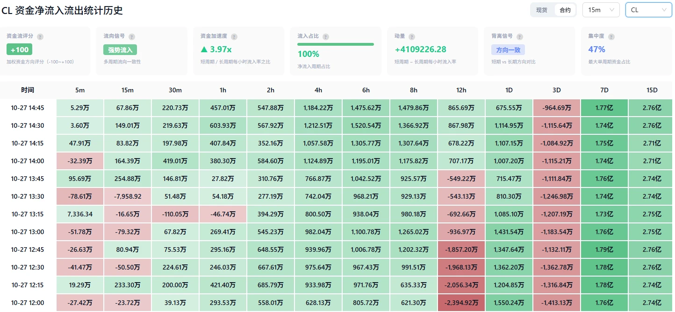Click the 15m table column header

tap(127, 90)
